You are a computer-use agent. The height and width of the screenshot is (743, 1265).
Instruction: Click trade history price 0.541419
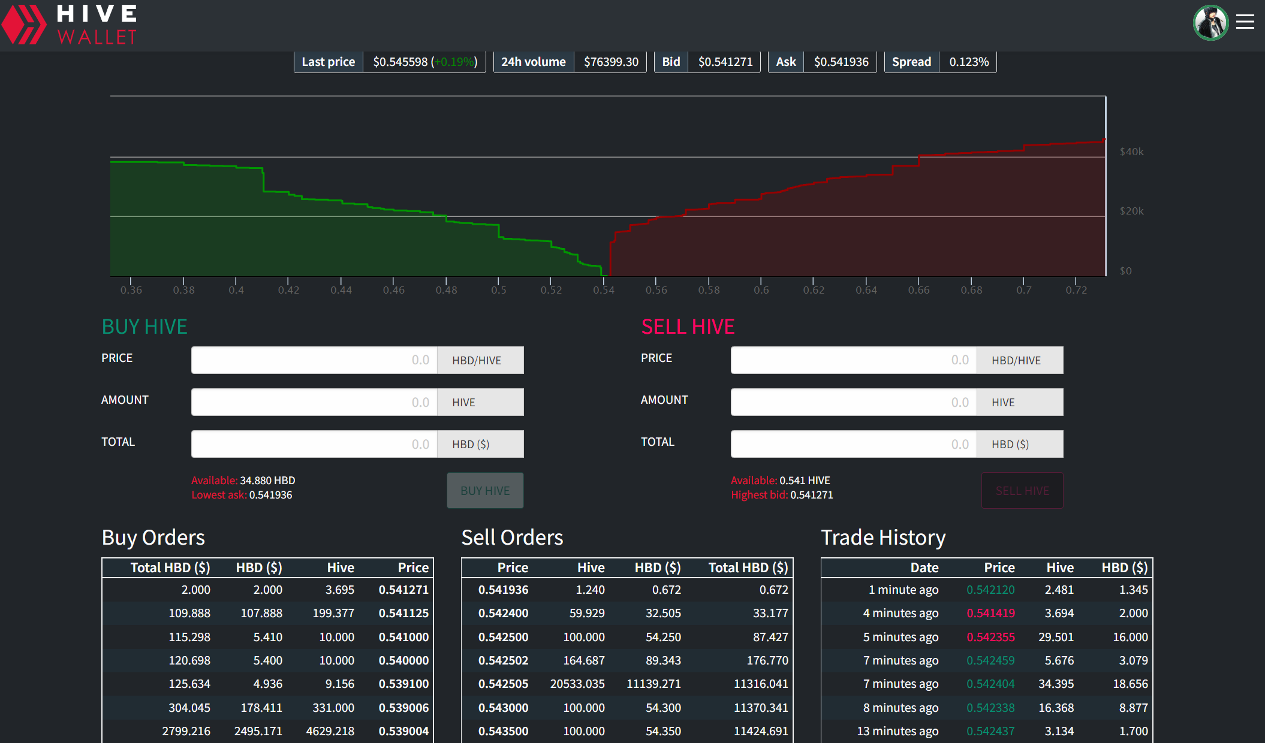pos(990,613)
